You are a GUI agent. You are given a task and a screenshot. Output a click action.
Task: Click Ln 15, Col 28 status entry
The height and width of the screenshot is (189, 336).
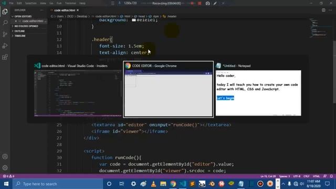268,176
